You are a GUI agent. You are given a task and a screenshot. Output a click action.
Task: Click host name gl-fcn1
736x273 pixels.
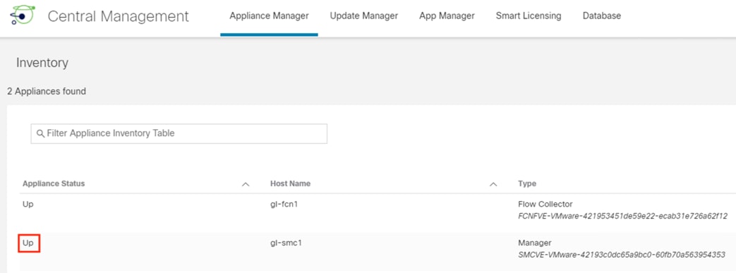pyautogui.click(x=284, y=205)
